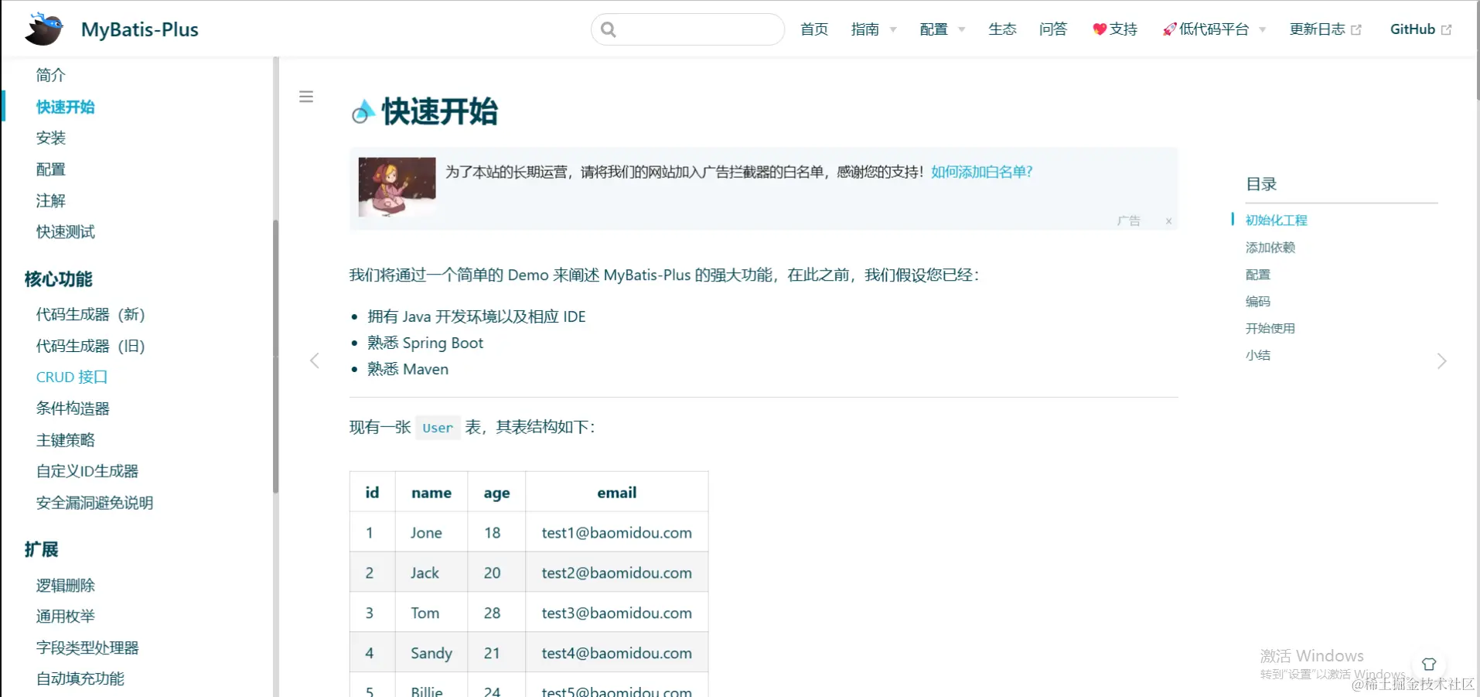
Task: Open 配置 in the left sidebar
Action: click(51, 169)
